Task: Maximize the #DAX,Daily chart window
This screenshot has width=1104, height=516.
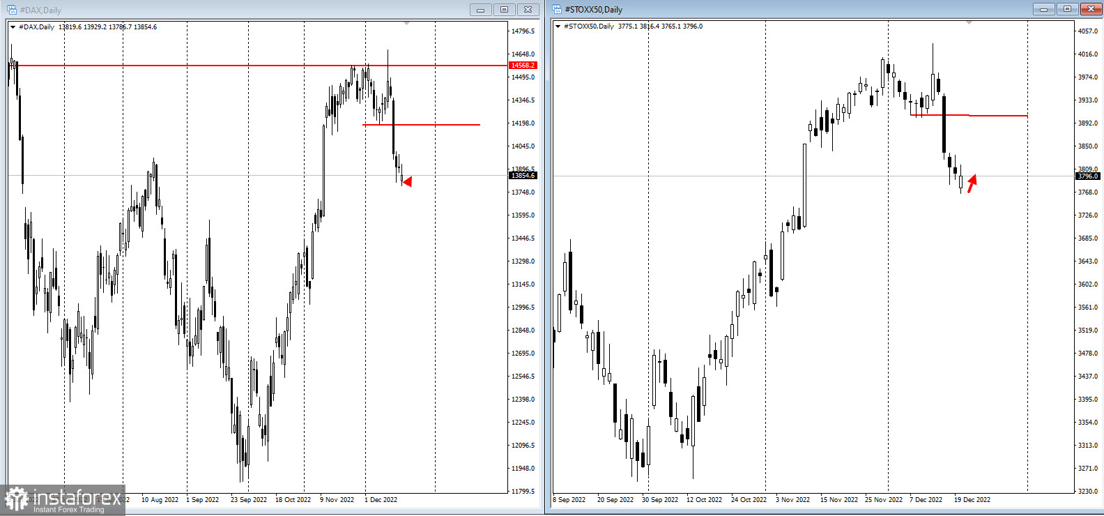Action: pyautogui.click(x=505, y=10)
